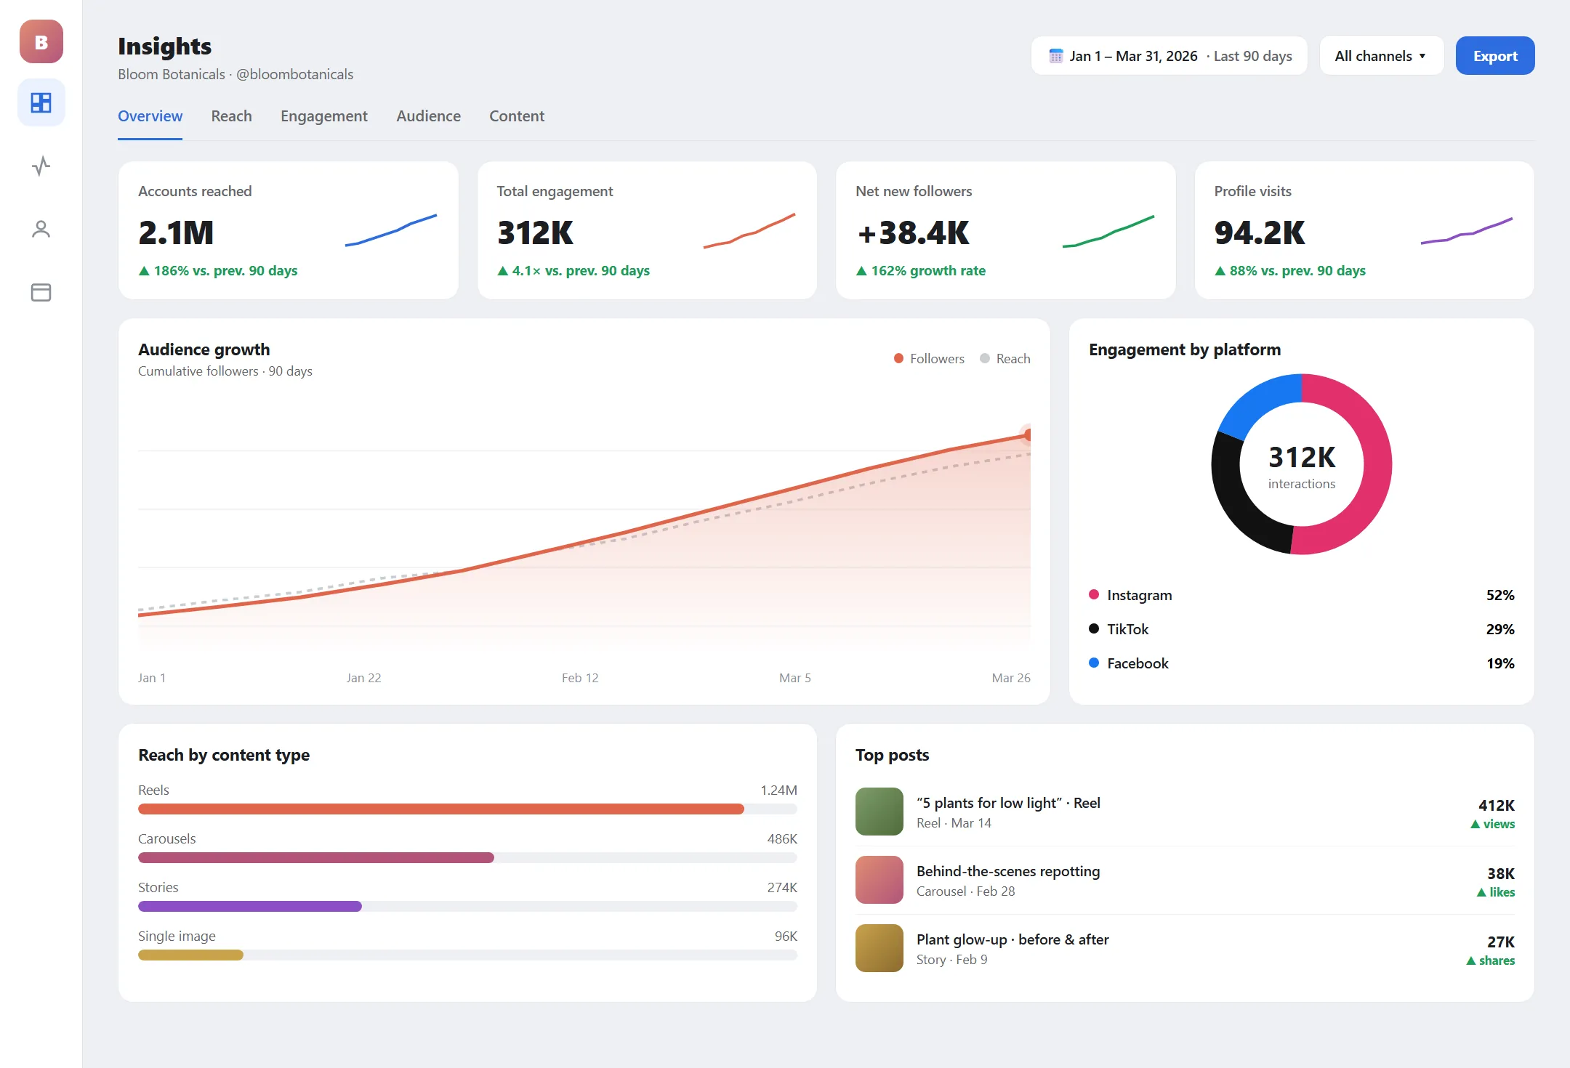Open the Profile visits 94.2K card
The height and width of the screenshot is (1068, 1570).
coord(1364,230)
